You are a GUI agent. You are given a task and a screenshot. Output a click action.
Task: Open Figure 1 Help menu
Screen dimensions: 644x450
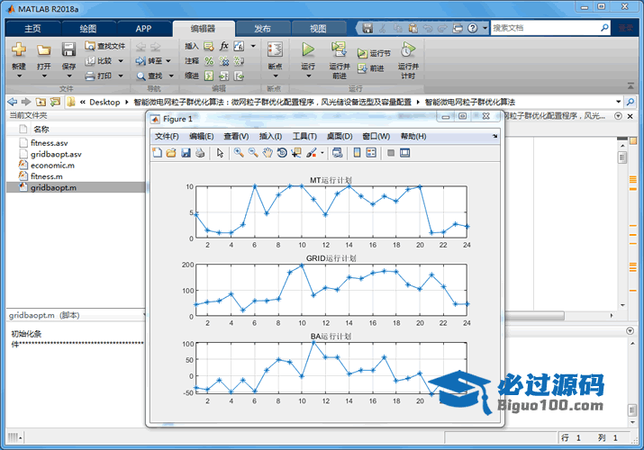point(413,136)
